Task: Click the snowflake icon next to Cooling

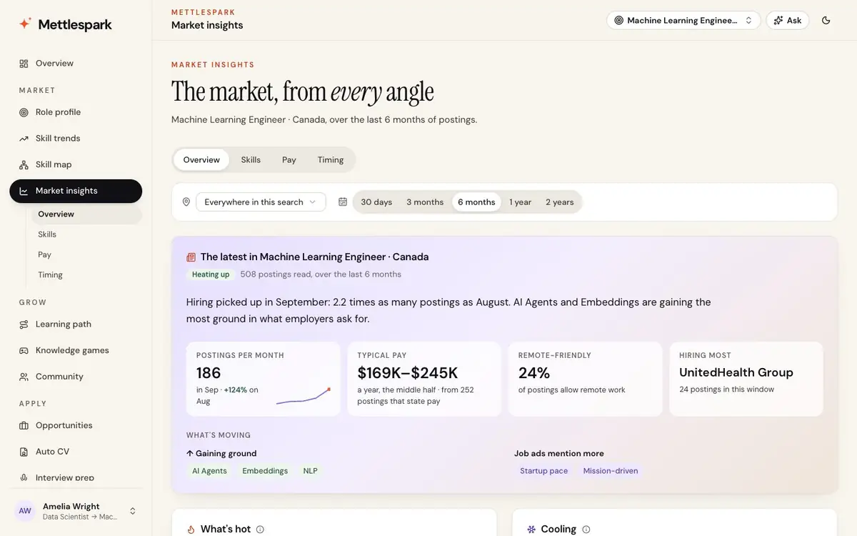Action: [x=531, y=530]
